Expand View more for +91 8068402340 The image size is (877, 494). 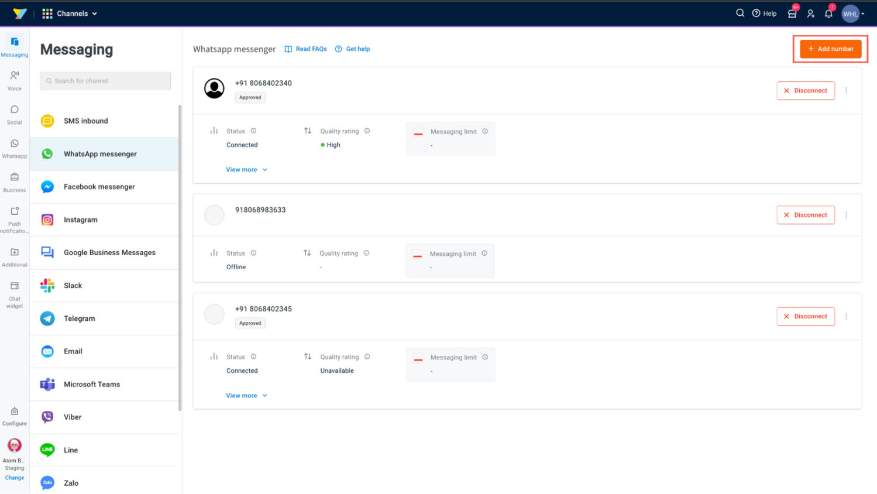246,170
